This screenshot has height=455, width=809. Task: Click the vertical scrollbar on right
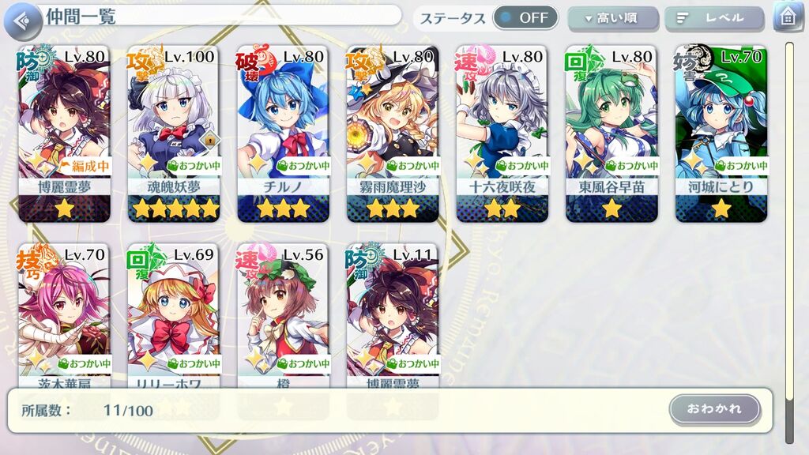[789, 243]
